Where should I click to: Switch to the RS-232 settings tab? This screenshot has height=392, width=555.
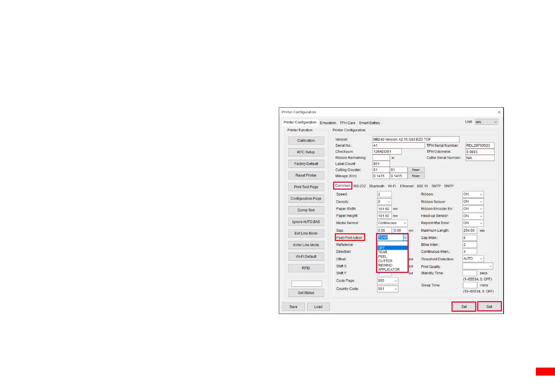(x=360, y=186)
